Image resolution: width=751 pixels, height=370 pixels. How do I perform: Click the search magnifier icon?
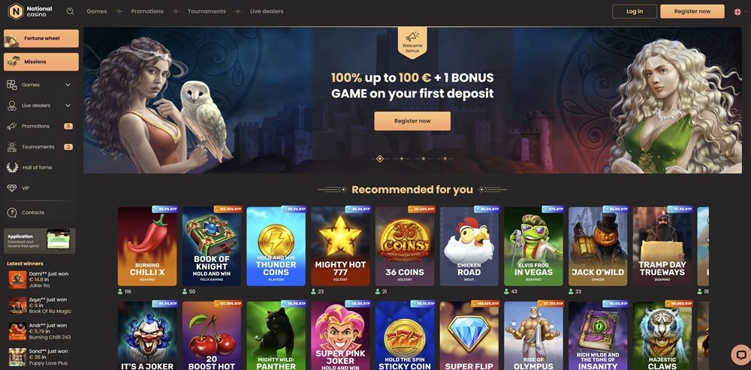click(x=71, y=11)
